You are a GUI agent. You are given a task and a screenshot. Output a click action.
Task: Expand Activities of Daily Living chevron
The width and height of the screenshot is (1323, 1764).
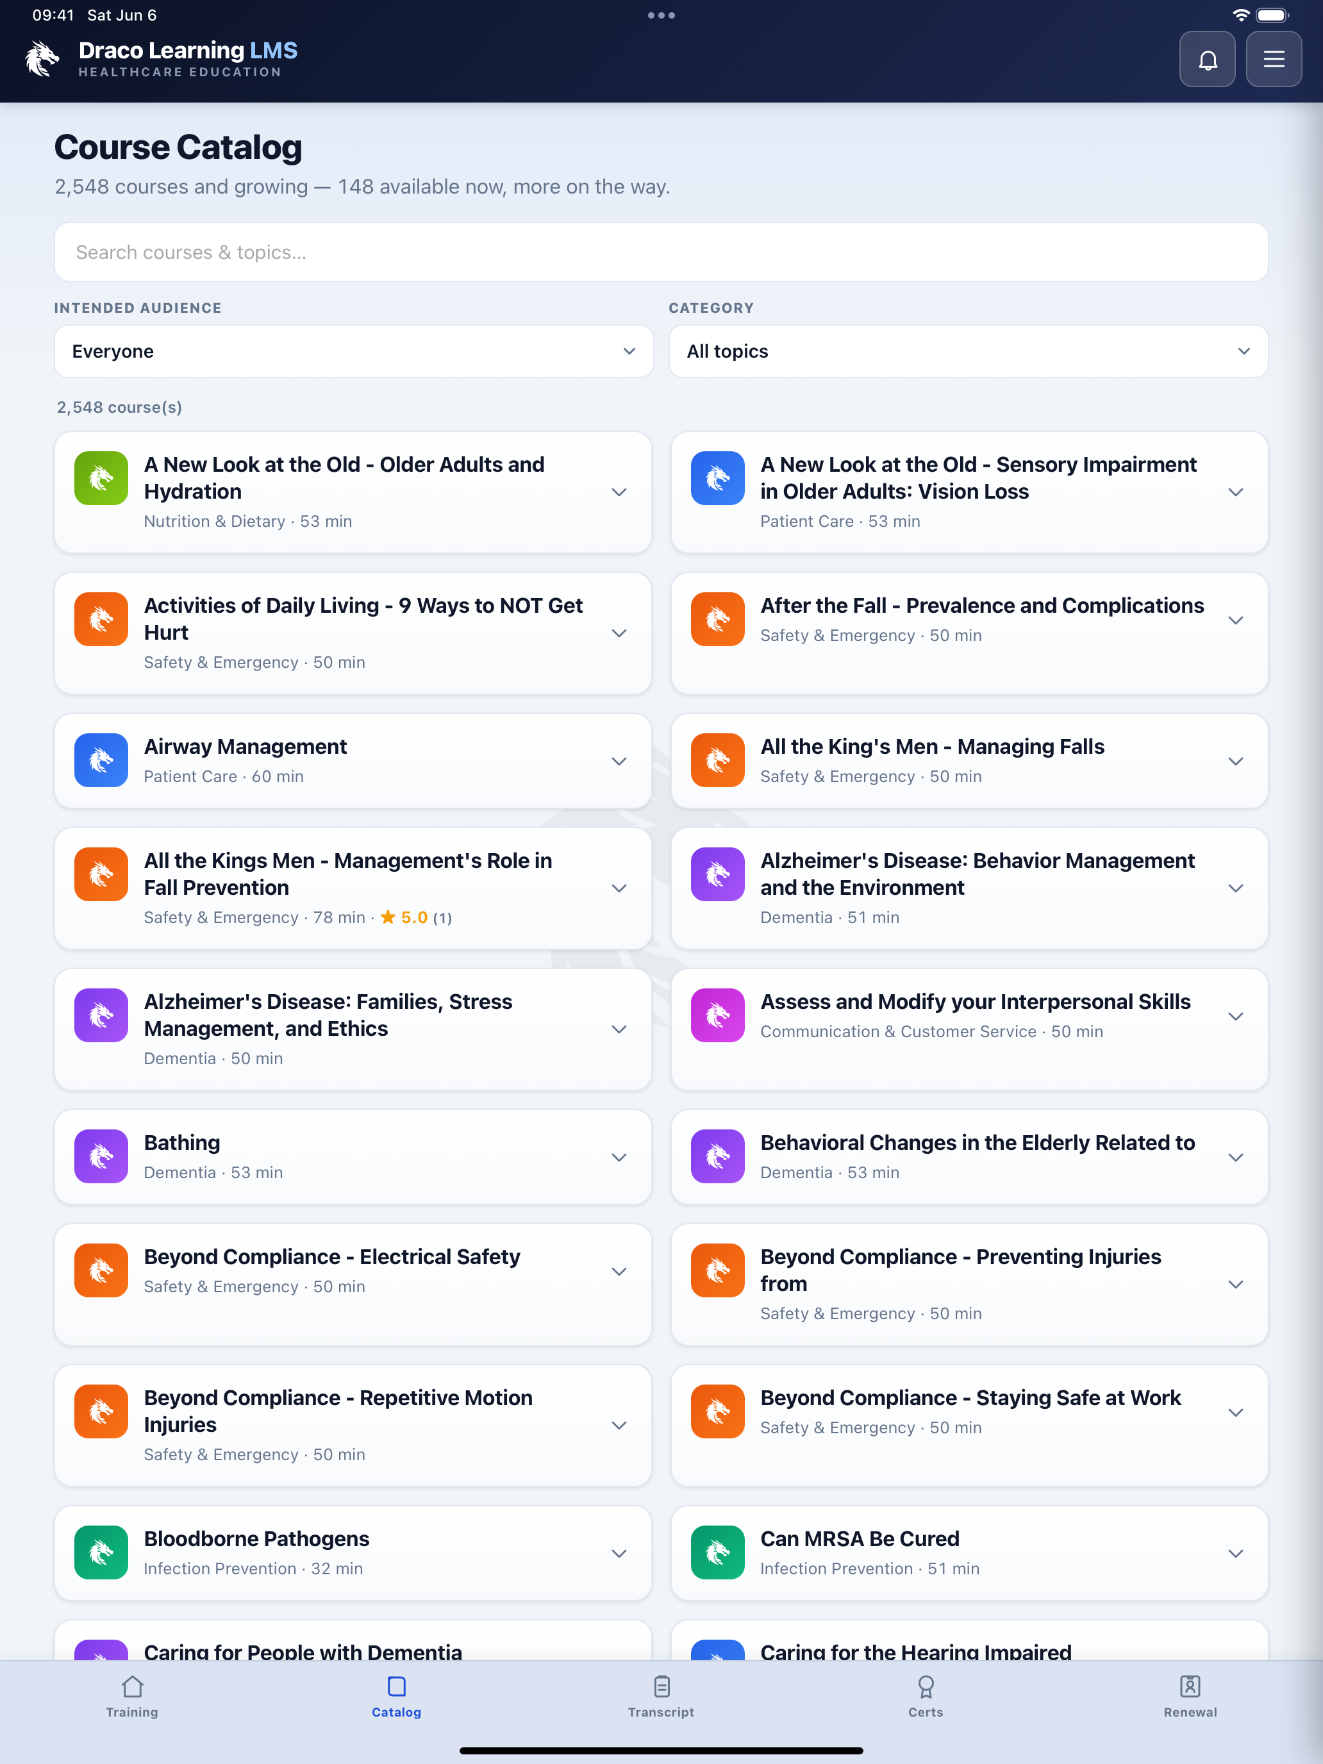(619, 634)
